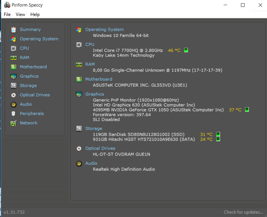Click the 46 °C CPU temperature value
The width and height of the screenshot is (267, 217).
(x=174, y=51)
